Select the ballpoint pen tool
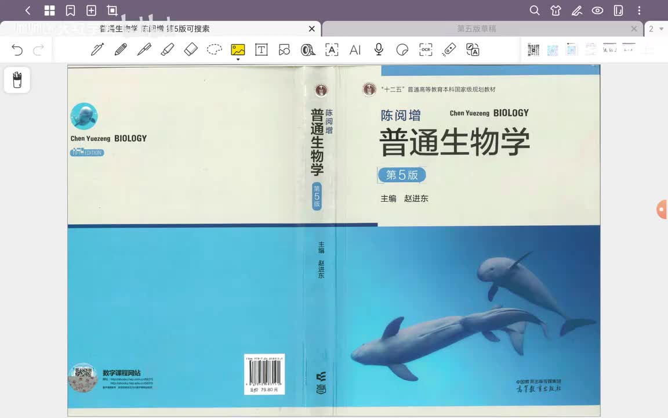The image size is (668, 418). [x=144, y=49]
